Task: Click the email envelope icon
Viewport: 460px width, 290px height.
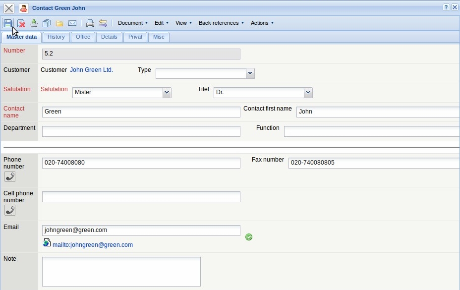Action: tap(72, 23)
